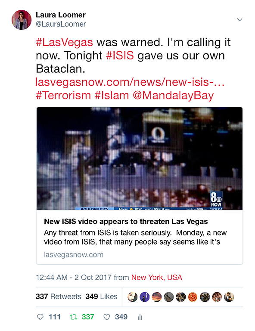The width and height of the screenshot is (255, 331).
Task: Open the #Islam hashtag
Action: pos(112,95)
